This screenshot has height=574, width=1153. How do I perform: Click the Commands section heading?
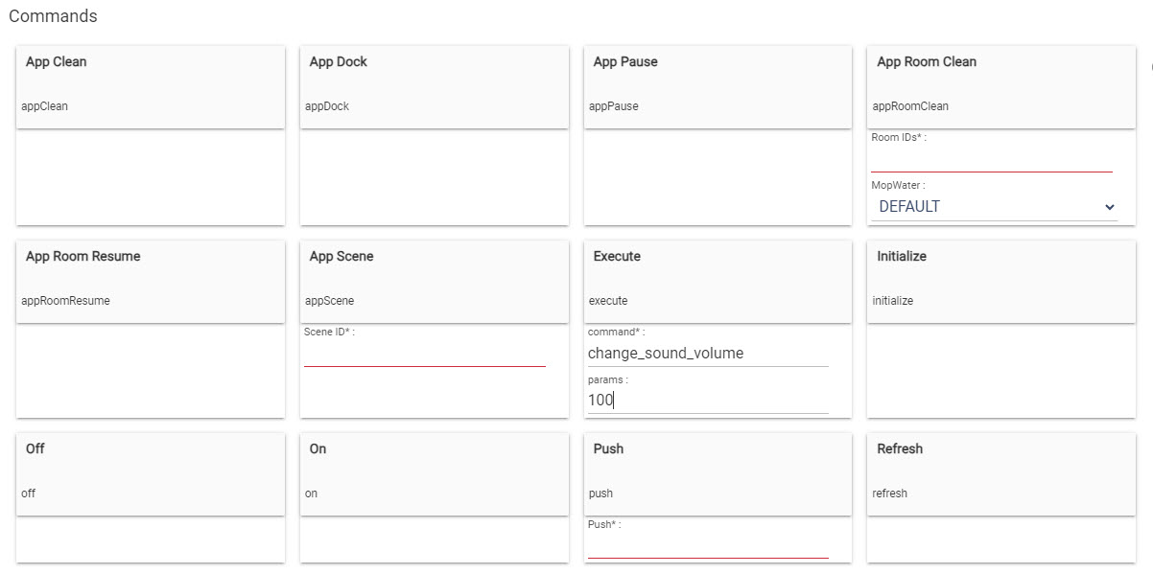(53, 16)
